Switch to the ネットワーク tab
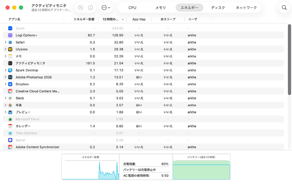The image size is (292, 184). [246, 8]
